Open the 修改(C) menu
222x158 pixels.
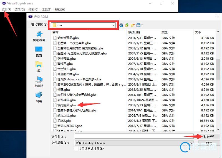click(33, 9)
